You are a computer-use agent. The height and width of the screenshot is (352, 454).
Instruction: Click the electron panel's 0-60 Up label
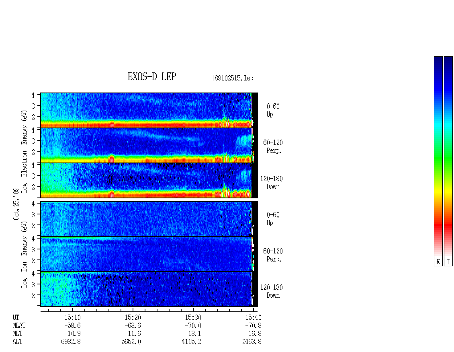click(273, 110)
